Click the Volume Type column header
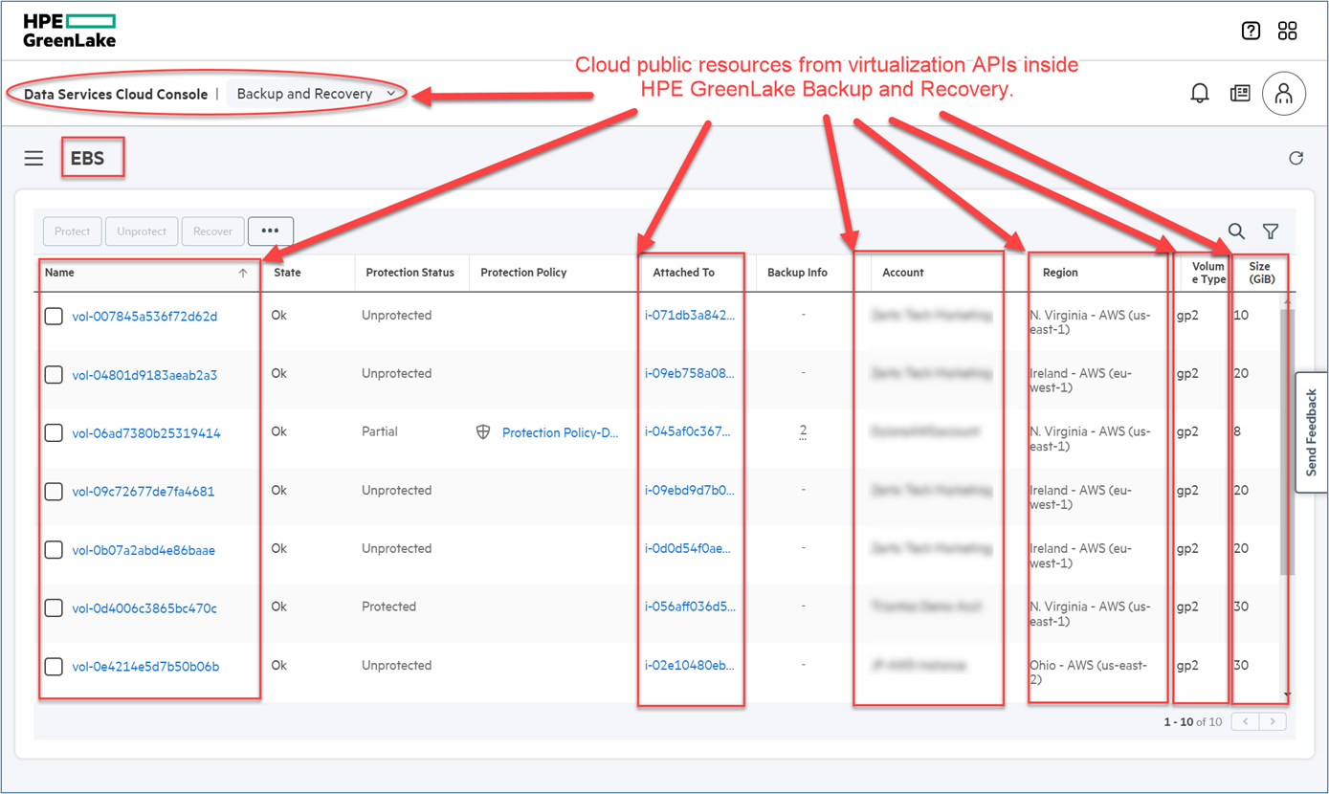Screen dimensions: 1329x794 tap(1207, 273)
